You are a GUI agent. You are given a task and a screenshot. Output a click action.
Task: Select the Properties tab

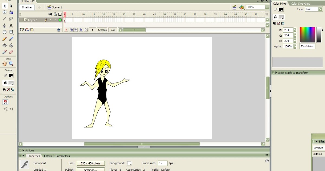[x=34, y=156]
